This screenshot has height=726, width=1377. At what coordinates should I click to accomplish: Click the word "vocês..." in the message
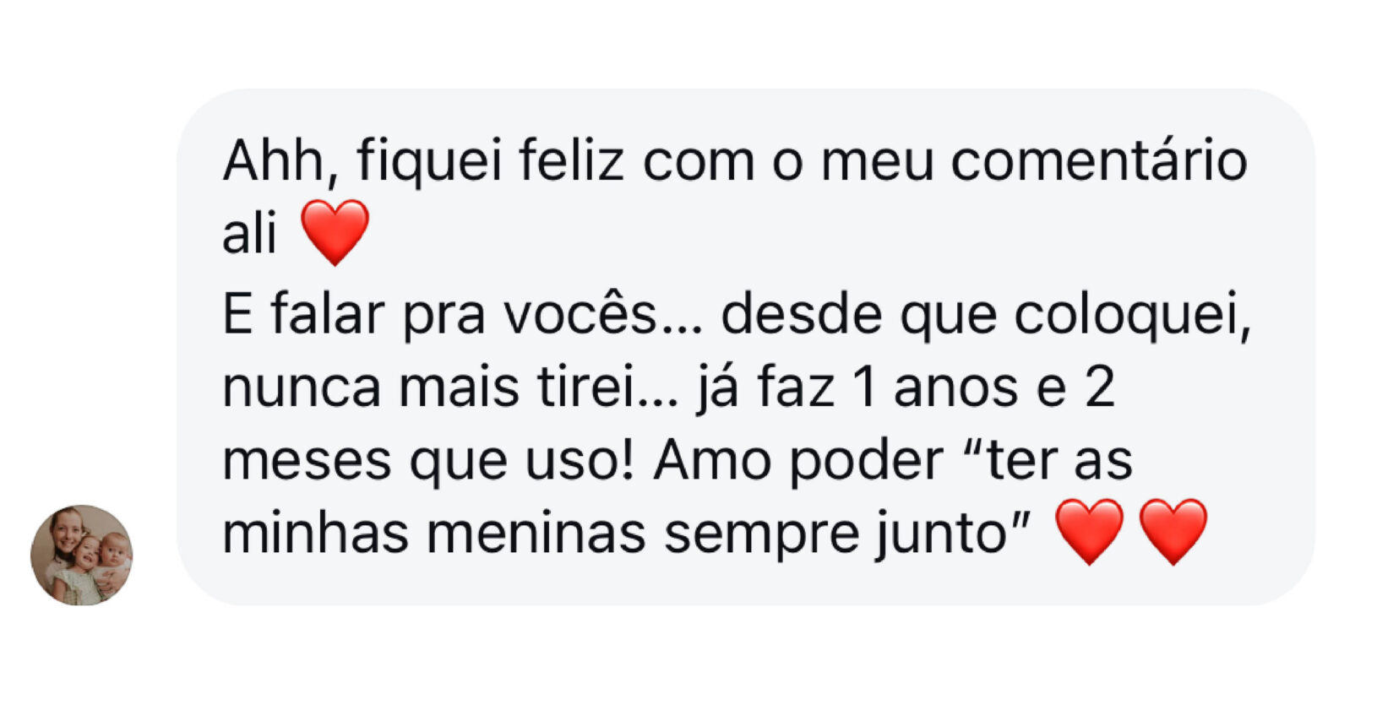603,314
